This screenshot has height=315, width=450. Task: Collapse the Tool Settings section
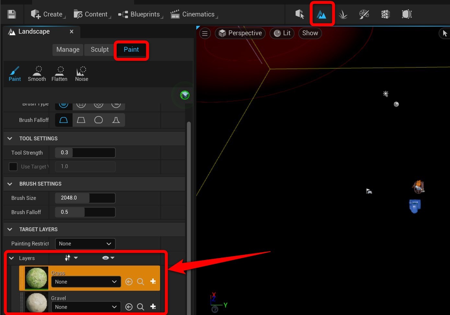(10, 138)
